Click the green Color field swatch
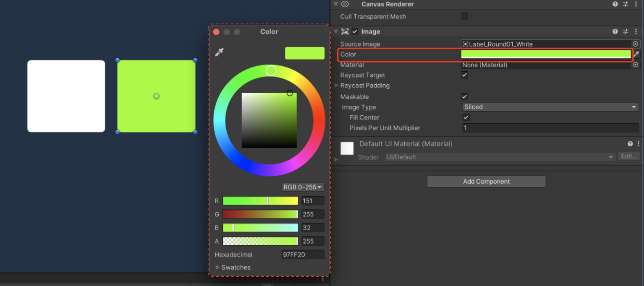Image resolution: width=644 pixels, height=286 pixels. coord(546,54)
